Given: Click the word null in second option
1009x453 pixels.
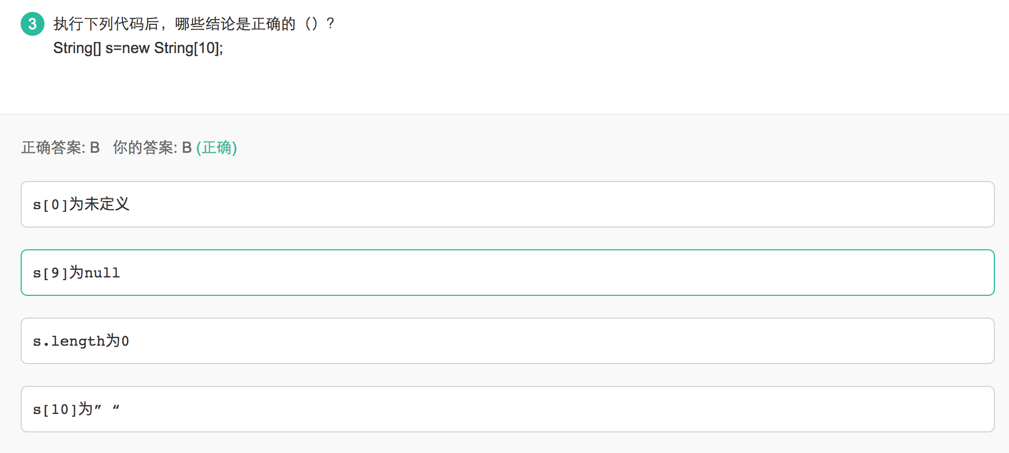Looking at the screenshot, I should pos(102,273).
